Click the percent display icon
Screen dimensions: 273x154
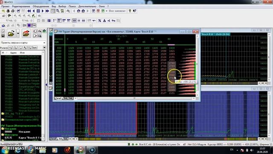coord(99,21)
